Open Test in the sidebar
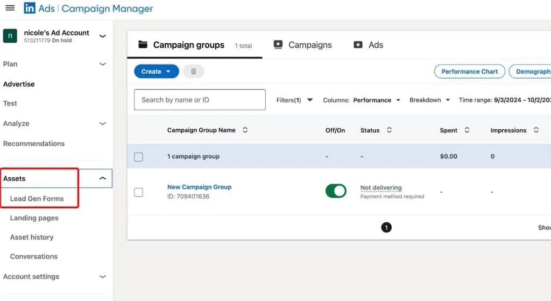Image resolution: width=551 pixels, height=301 pixels. (x=10, y=103)
